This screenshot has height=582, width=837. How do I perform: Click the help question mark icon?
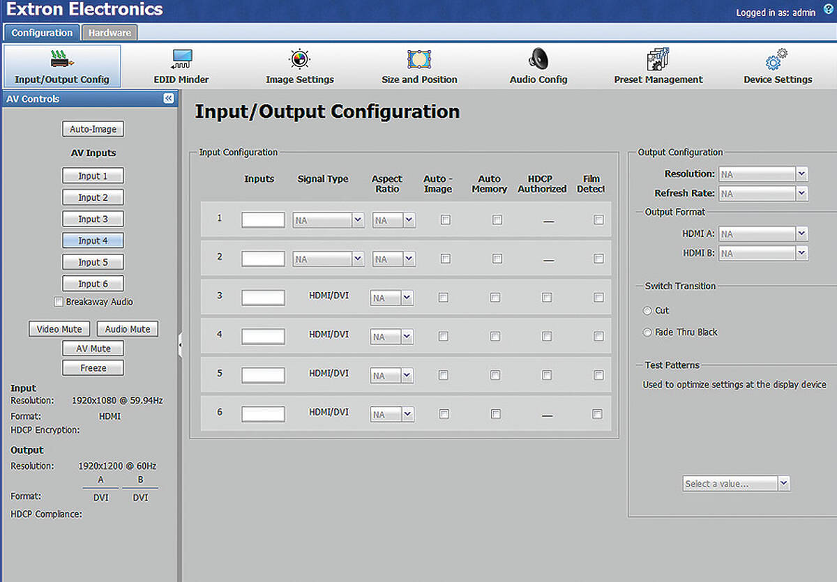click(x=829, y=10)
